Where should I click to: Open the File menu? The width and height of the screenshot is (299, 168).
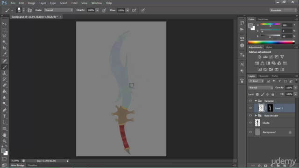coord(13,3)
